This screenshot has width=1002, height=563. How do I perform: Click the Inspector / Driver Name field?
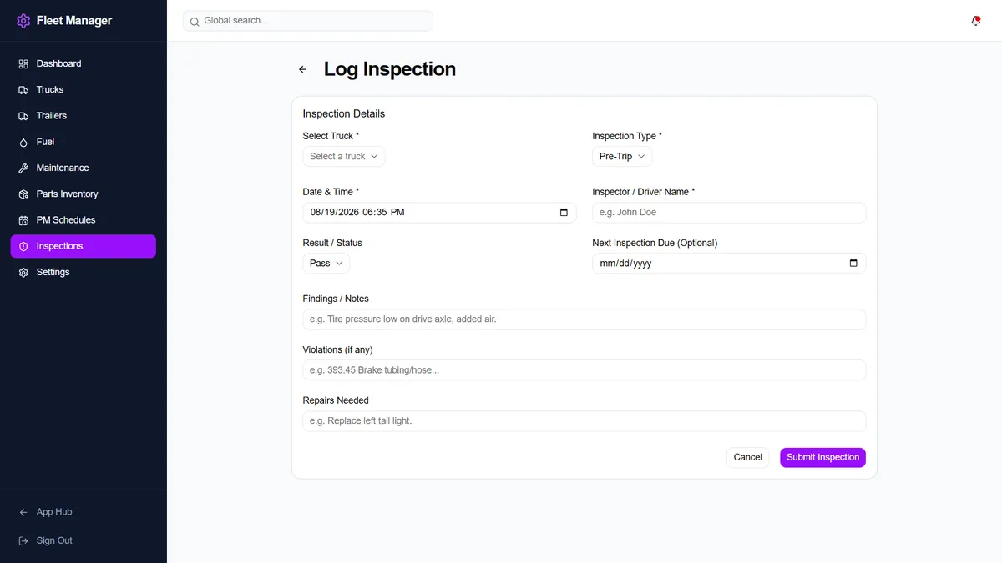[729, 213]
